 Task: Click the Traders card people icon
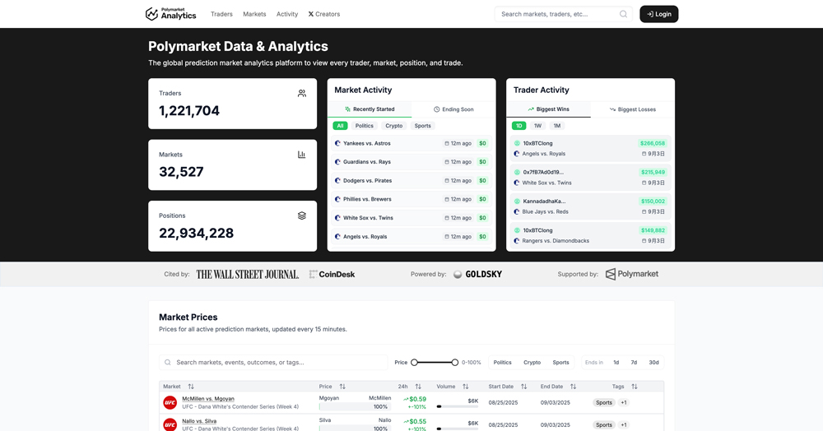click(301, 94)
